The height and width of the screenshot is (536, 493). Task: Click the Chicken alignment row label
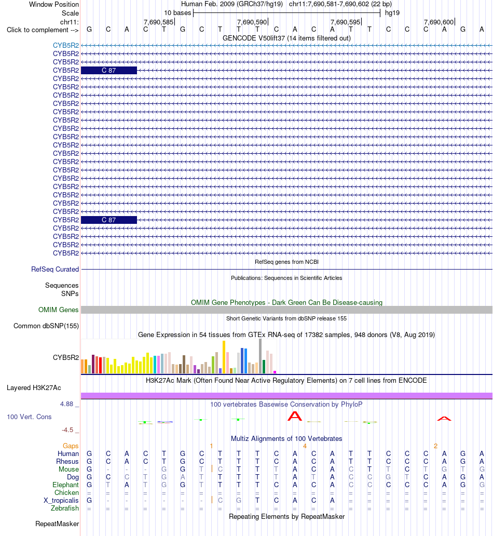coord(66,492)
